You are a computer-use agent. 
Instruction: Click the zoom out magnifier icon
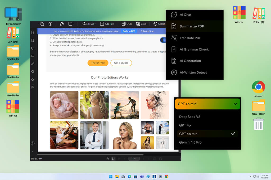click(42, 24)
